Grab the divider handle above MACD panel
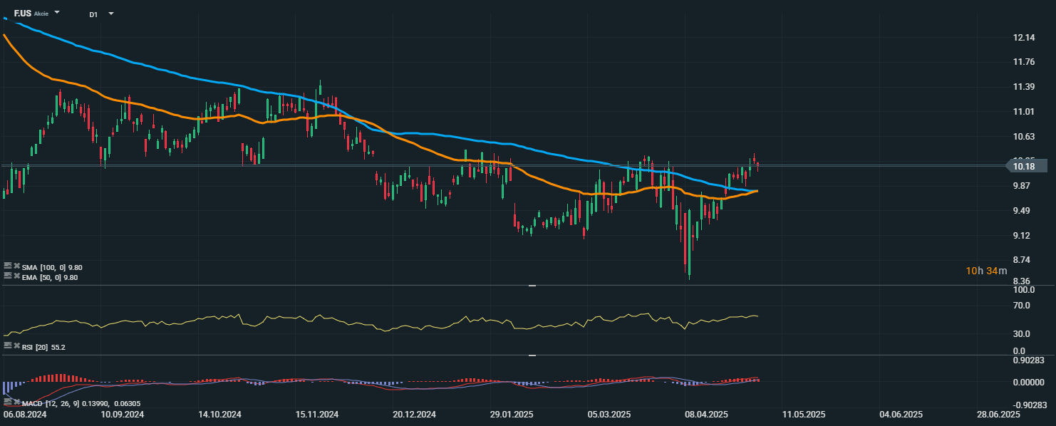This screenshot has width=1056, height=426. coord(532,355)
